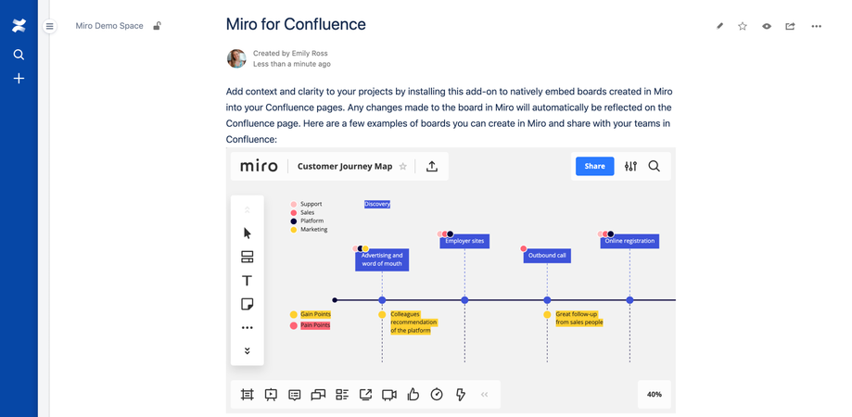Create new content with the plus icon
852x417 pixels.
(19, 79)
